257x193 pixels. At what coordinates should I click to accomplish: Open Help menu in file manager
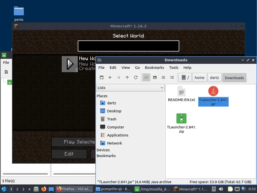(187, 68)
